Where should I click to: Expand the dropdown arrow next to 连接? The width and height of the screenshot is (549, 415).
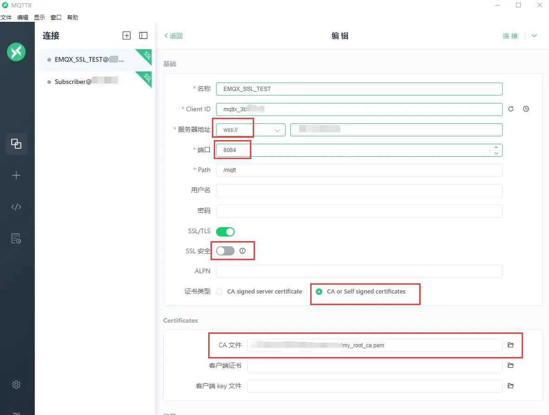point(534,36)
